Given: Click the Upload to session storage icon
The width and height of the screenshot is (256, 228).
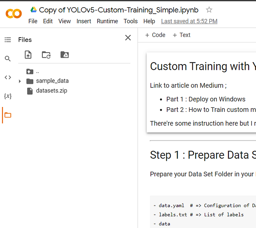Looking at the screenshot, I should pyautogui.click(x=28, y=55).
